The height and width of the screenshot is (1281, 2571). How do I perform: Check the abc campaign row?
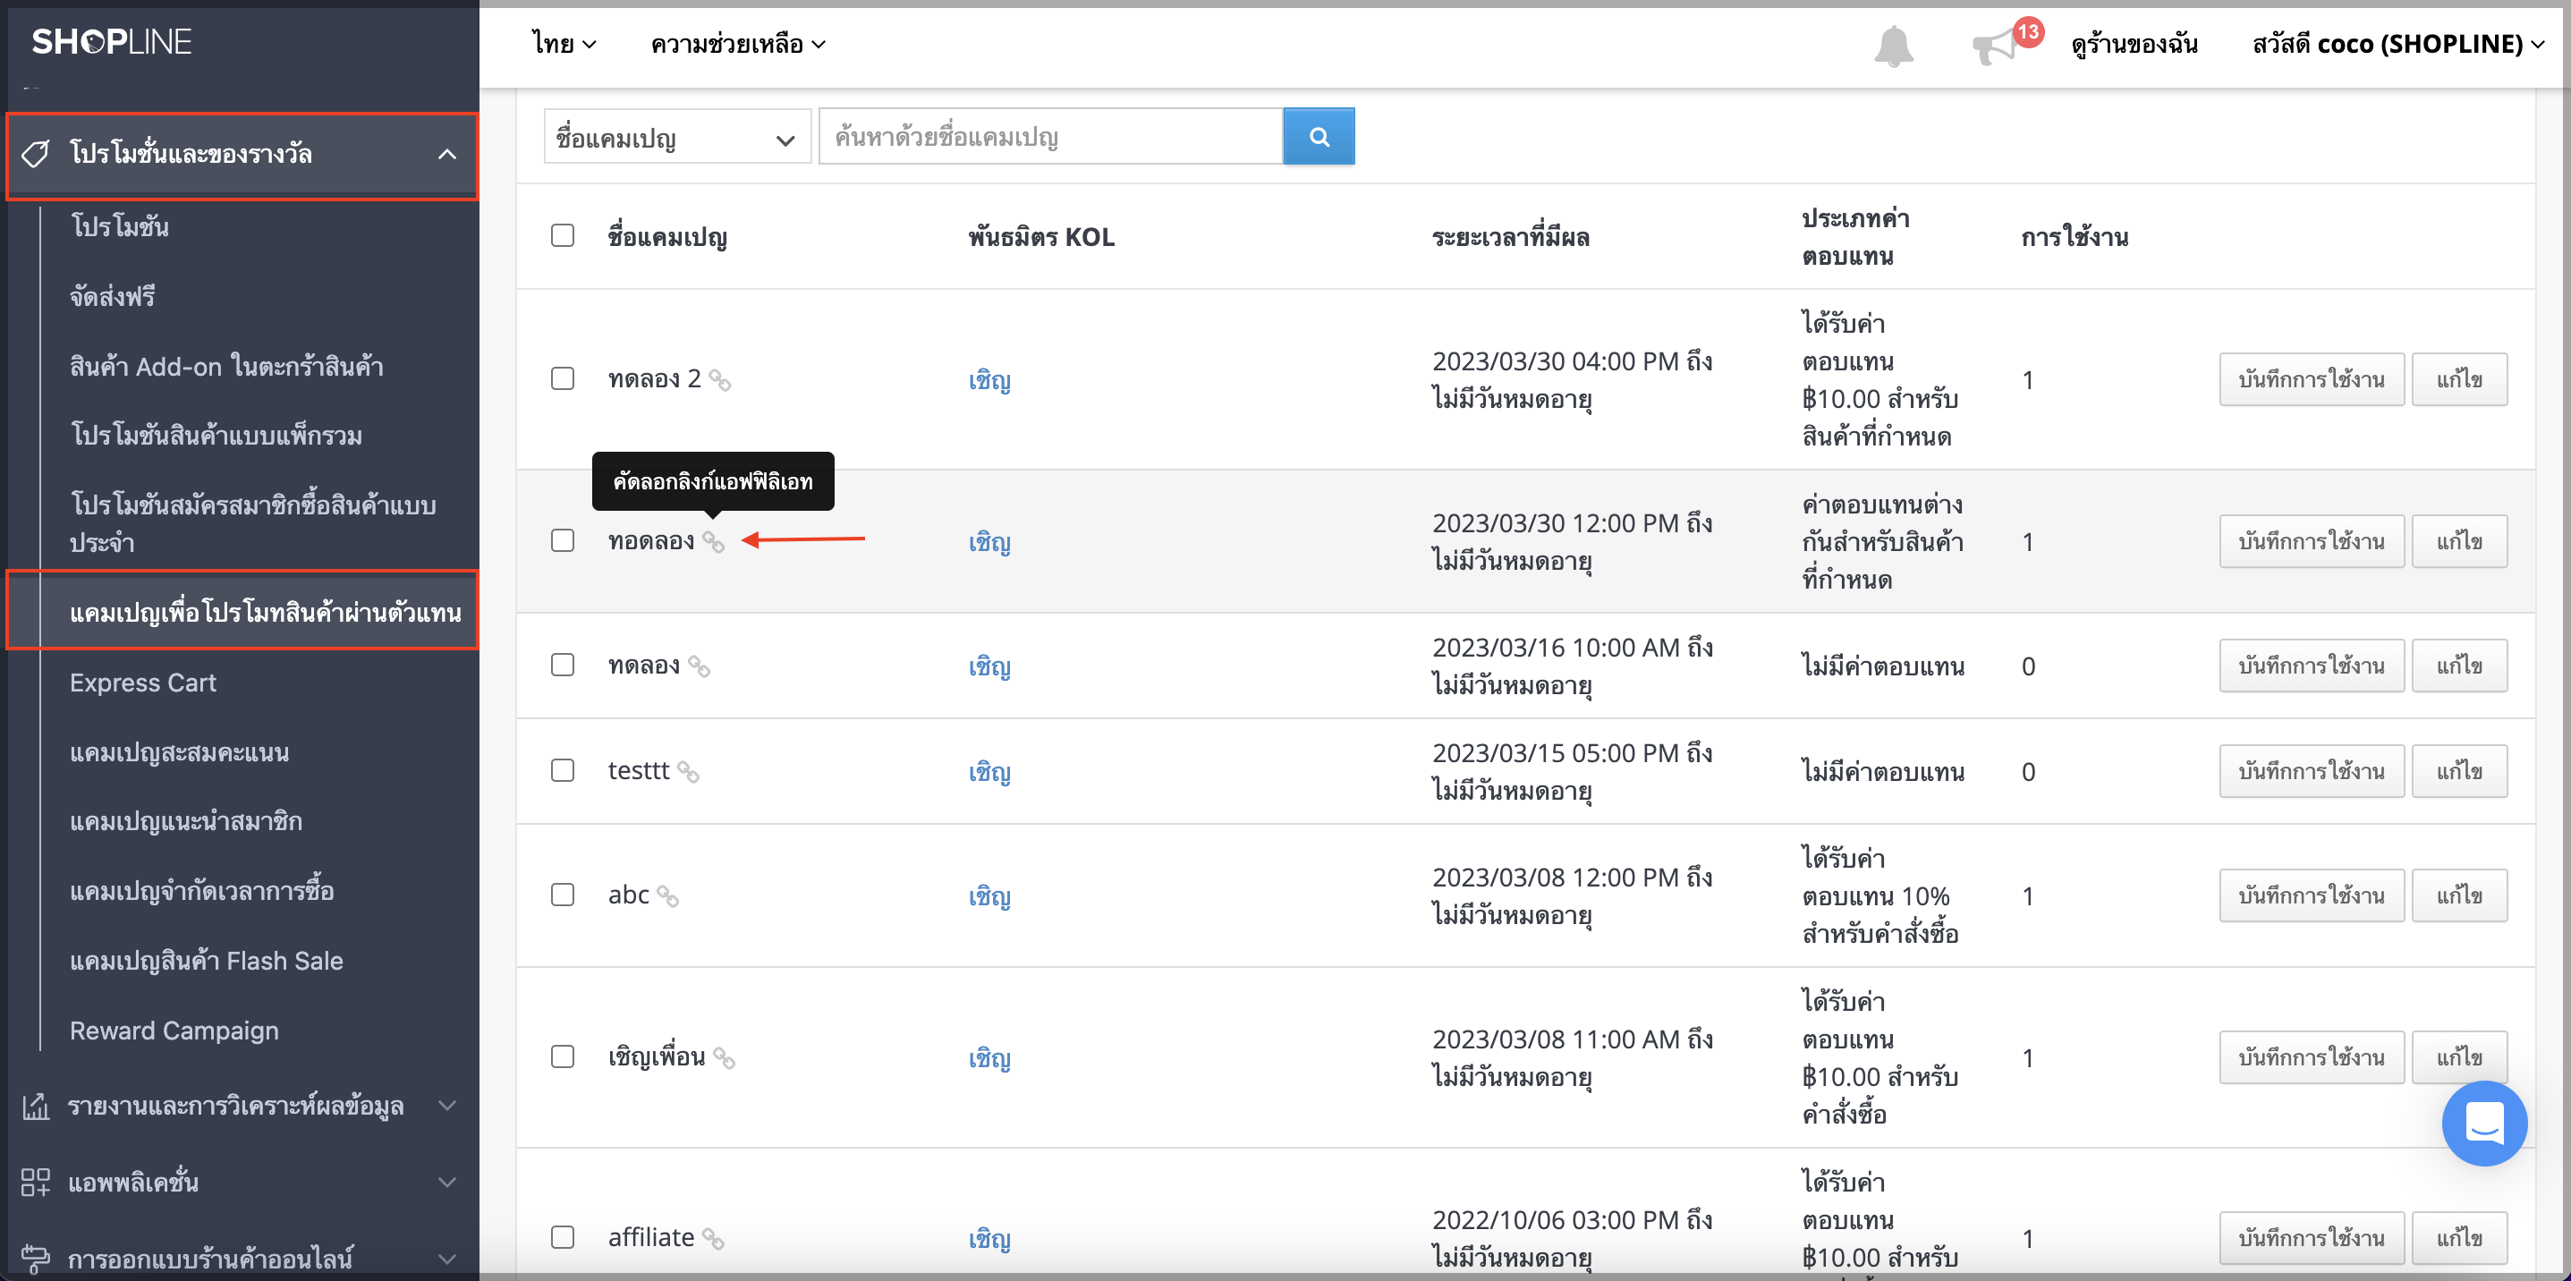tap(563, 895)
